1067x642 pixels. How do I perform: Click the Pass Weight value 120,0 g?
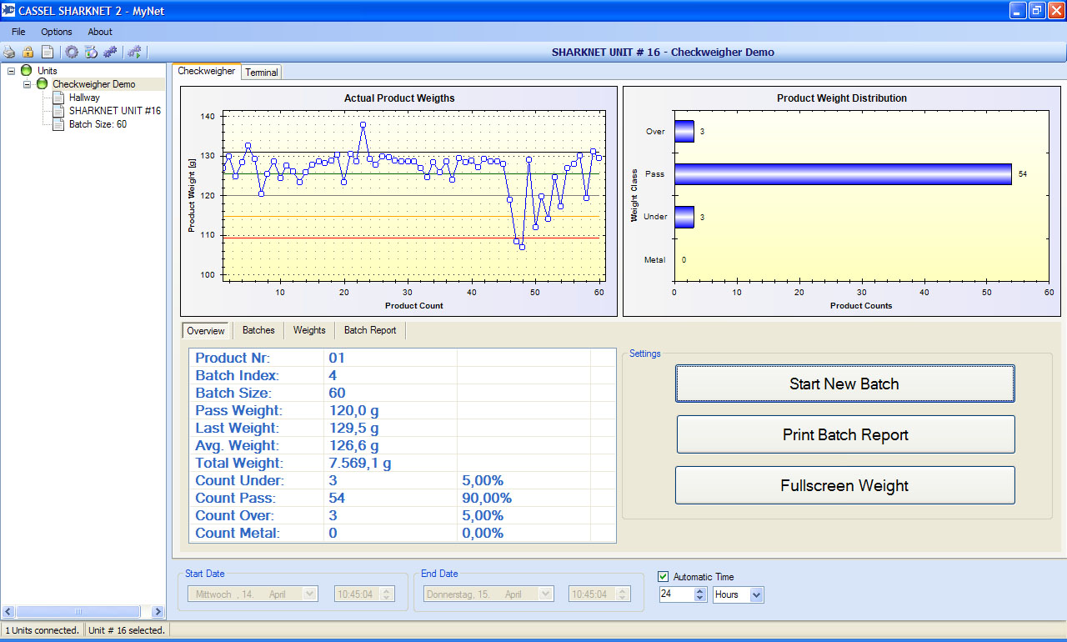[x=353, y=410]
